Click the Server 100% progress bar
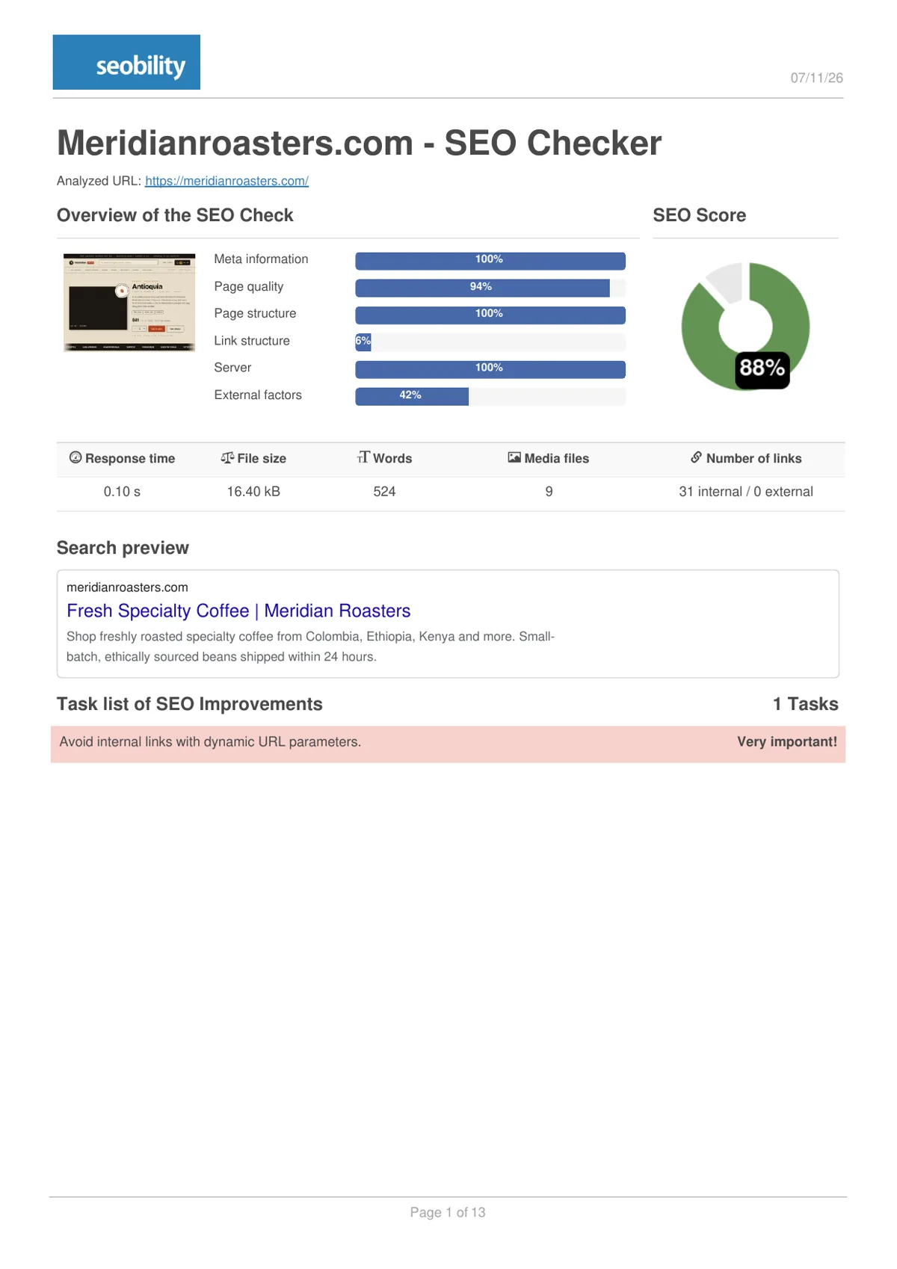This screenshot has width=897, height=1269. click(490, 368)
